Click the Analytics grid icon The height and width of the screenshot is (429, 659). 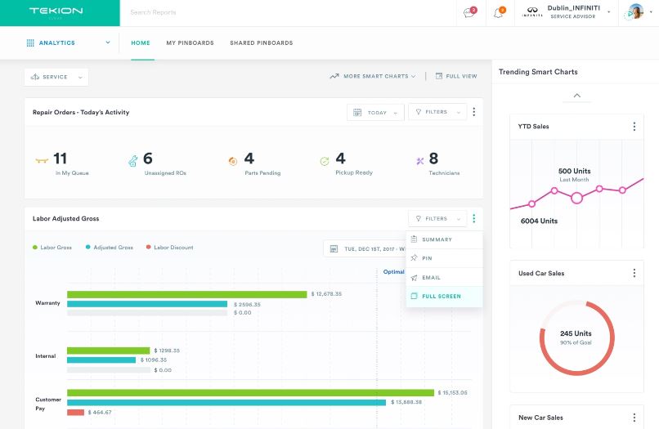[30, 42]
